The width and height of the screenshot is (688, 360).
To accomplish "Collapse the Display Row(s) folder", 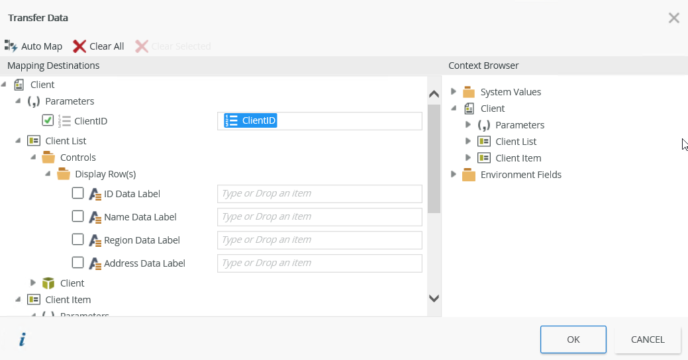I will coord(48,173).
